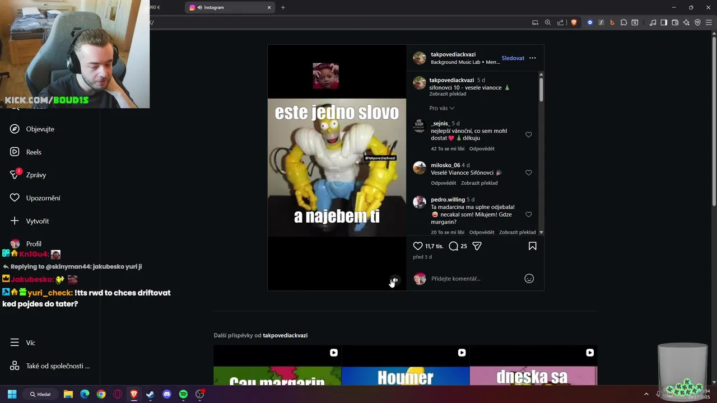Launch Google Chrome from the taskbar
717x403 pixels.
pos(101,394)
